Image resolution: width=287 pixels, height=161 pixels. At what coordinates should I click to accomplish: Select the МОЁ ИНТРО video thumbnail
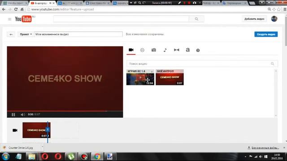[170, 77]
